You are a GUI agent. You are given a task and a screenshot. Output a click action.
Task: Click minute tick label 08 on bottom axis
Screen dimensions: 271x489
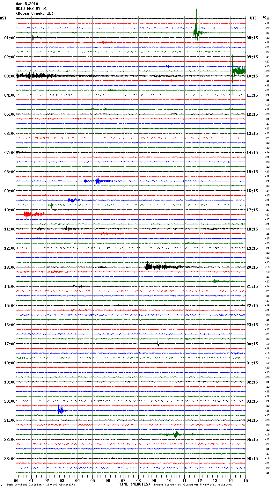click(138, 480)
